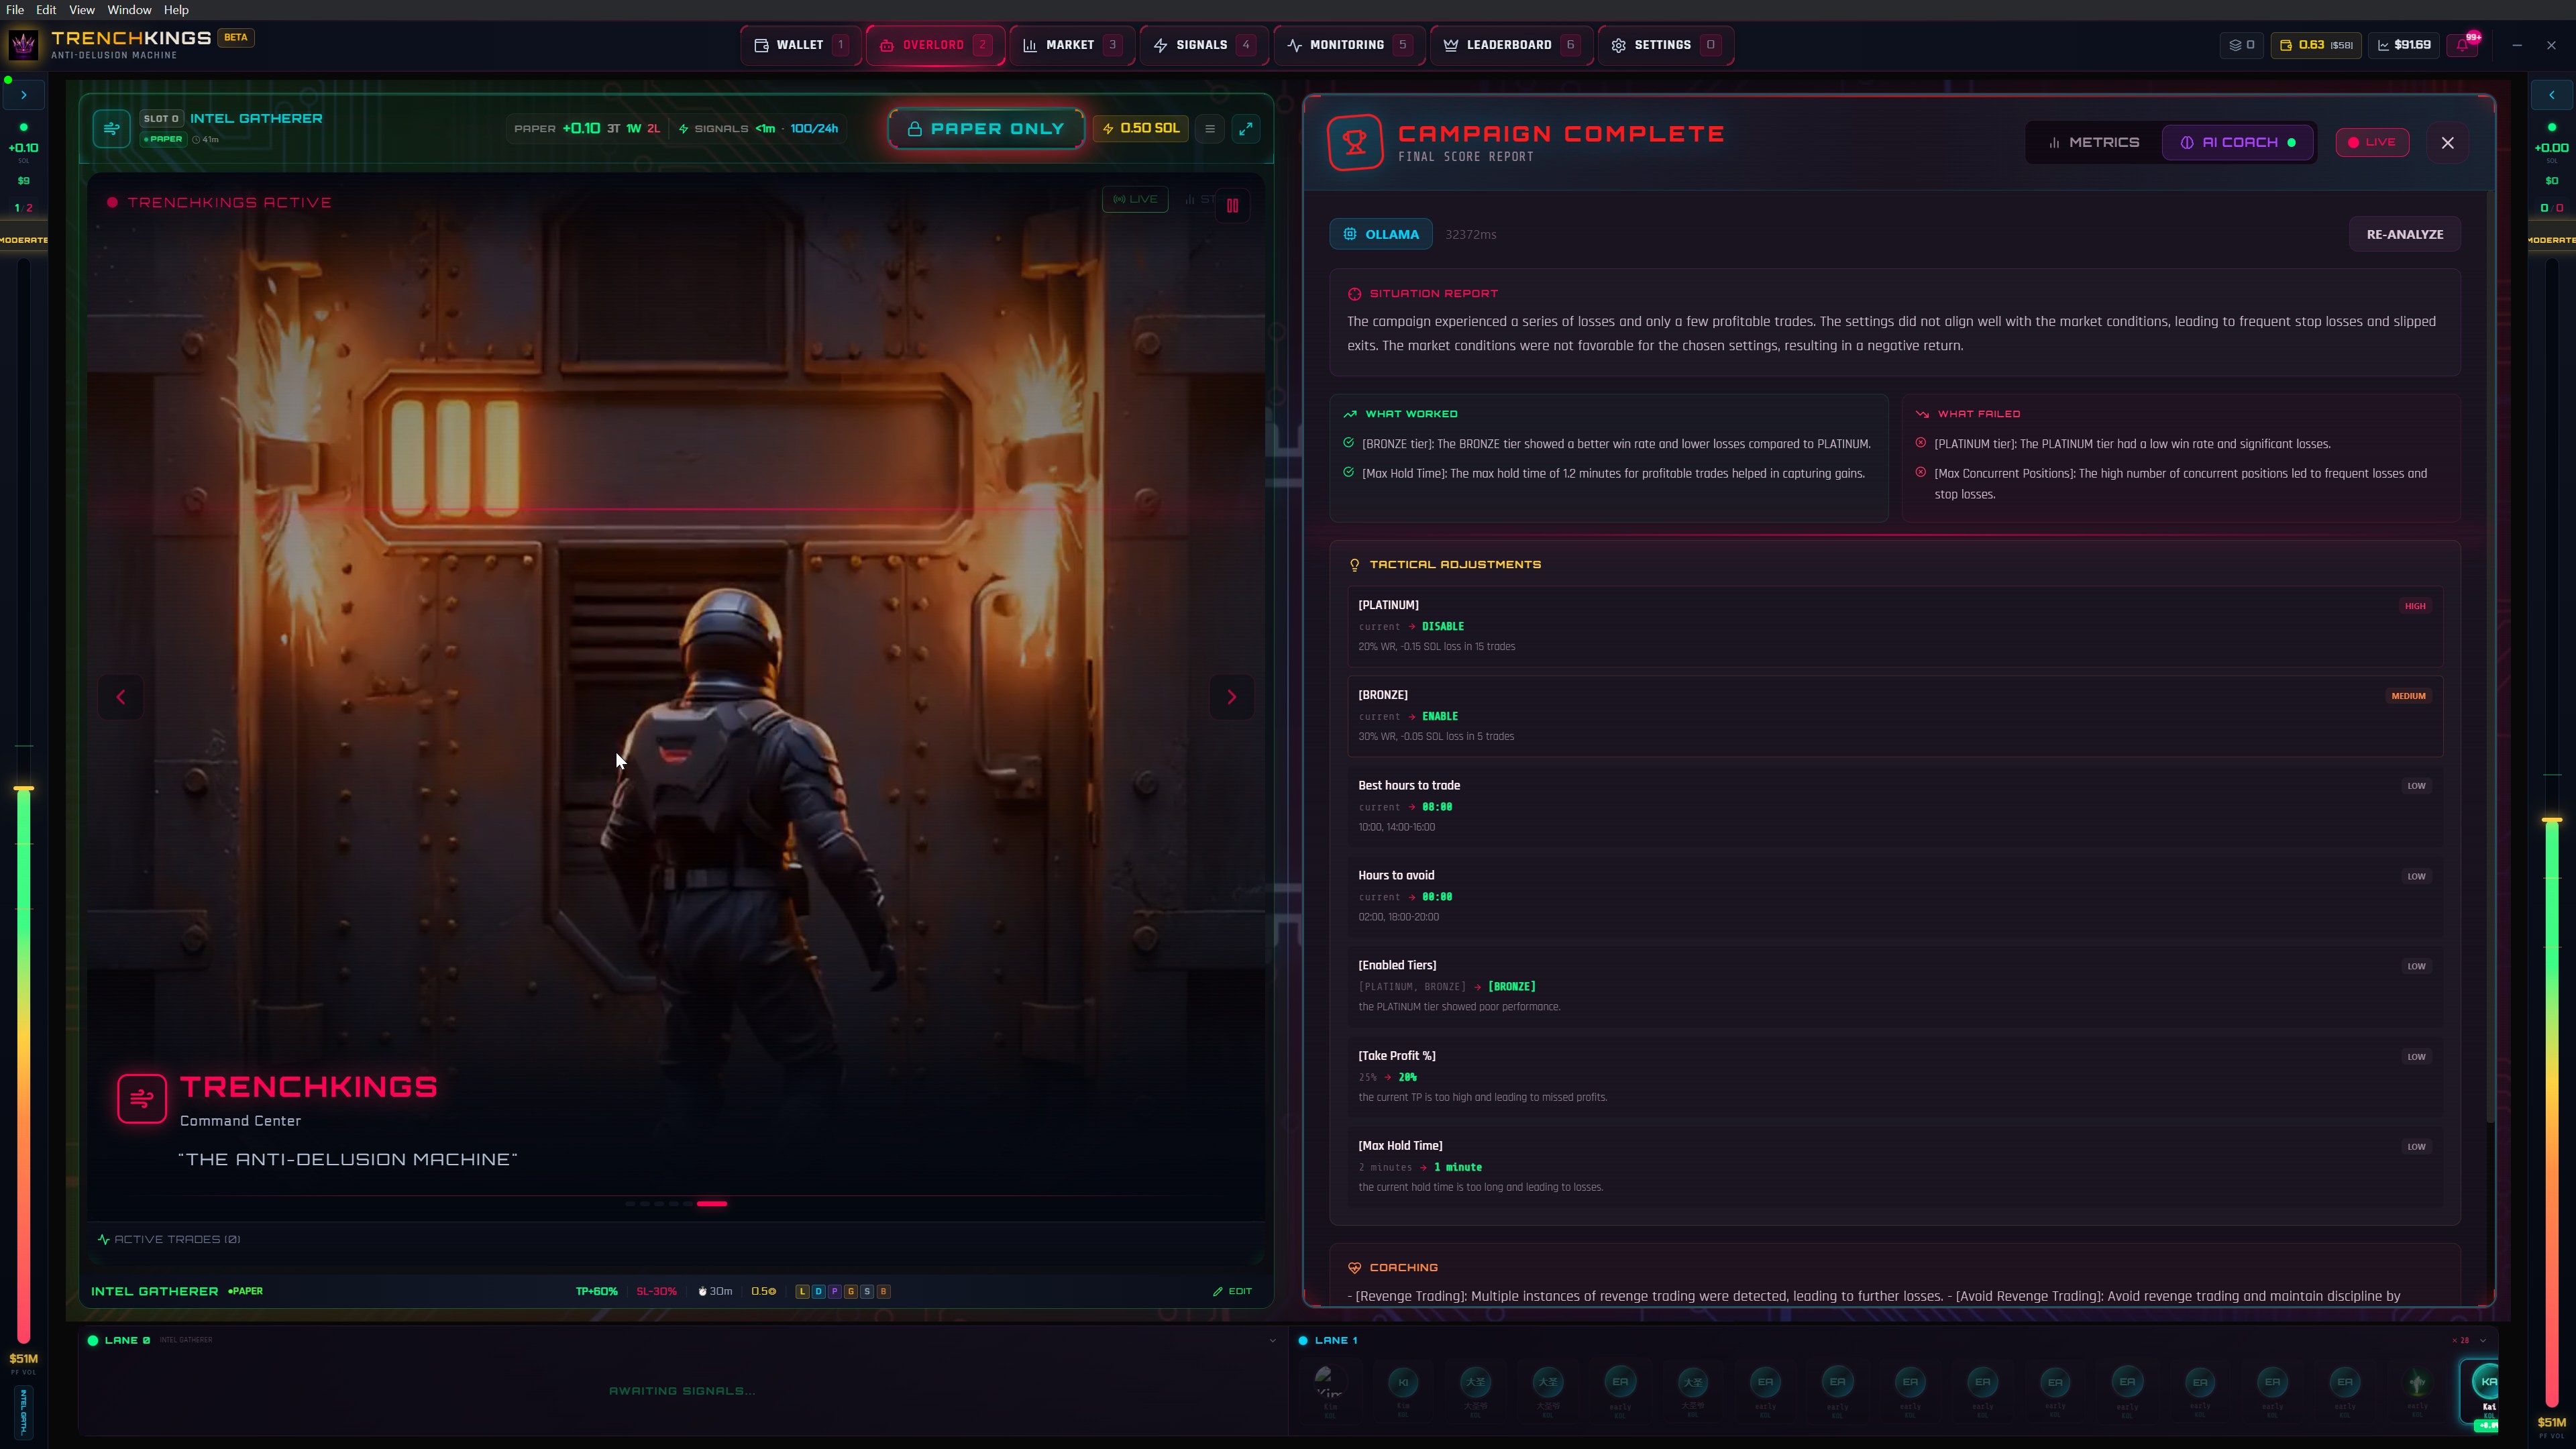
Task: Toggle PAPER ONLY trading mode
Action: click(985, 128)
